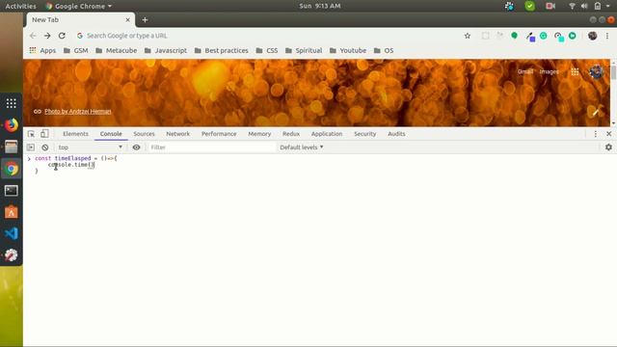
Task: Click the browser back arrow
Action: (33, 36)
